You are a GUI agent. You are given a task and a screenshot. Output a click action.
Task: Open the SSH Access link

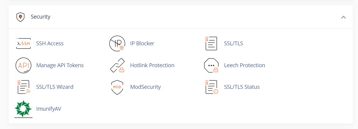(x=50, y=43)
